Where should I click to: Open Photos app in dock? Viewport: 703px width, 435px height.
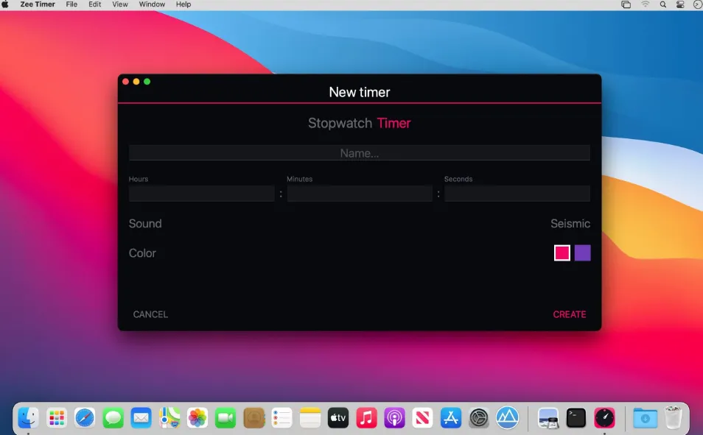pos(197,417)
